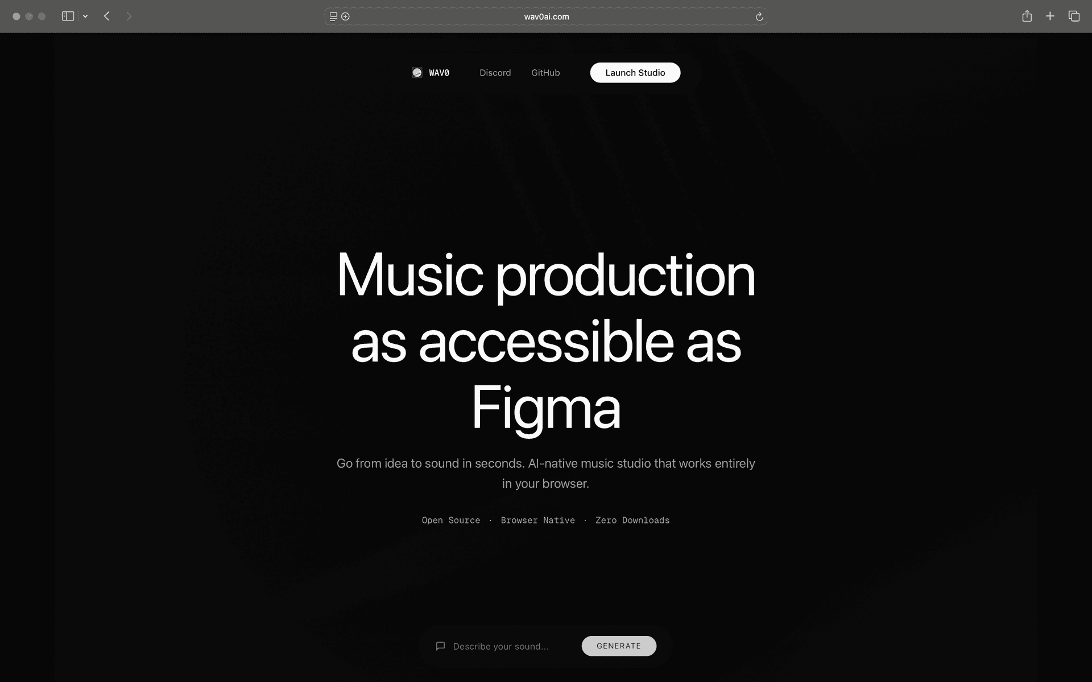Go back to the previous page
This screenshot has width=1092, height=682.
coord(106,16)
